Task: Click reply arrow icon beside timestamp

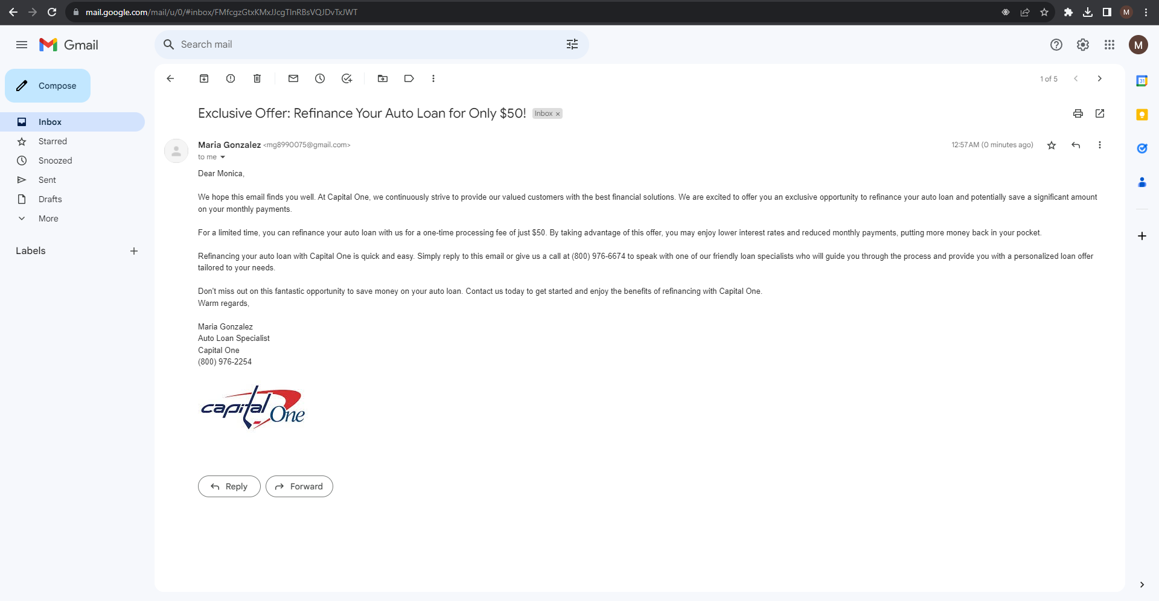Action: point(1076,145)
